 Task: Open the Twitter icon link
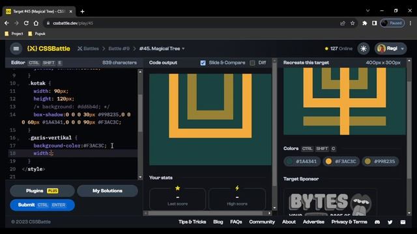pyautogui.click(x=390, y=222)
